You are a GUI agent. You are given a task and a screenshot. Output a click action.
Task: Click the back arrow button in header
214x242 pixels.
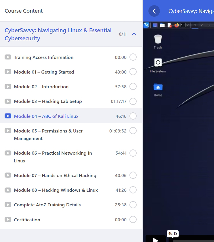154,11
